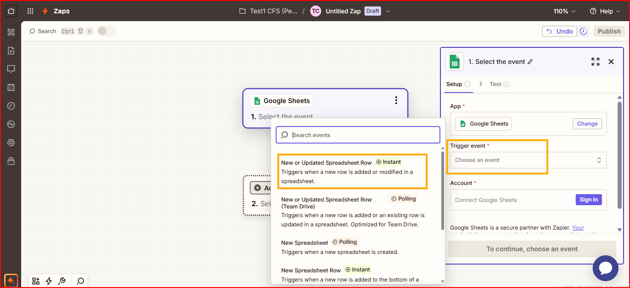Click the lightning bolt canvas toolbar icon
Image resolution: width=630 pixels, height=288 pixels.
(x=49, y=281)
